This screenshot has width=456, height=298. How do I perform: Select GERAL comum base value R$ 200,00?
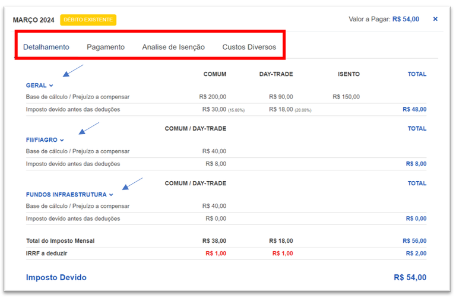click(213, 97)
